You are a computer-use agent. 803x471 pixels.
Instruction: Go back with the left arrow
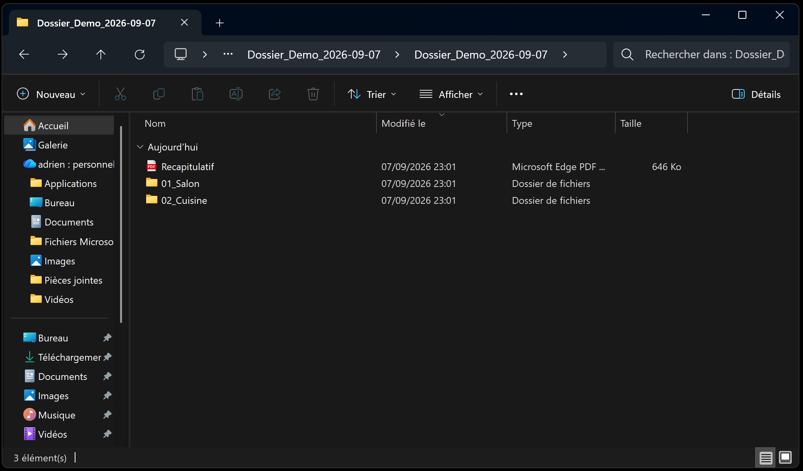point(24,55)
